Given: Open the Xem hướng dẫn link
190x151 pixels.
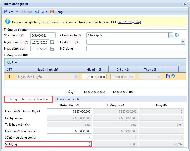Looking at the screenshot, I should (x=129, y=22).
